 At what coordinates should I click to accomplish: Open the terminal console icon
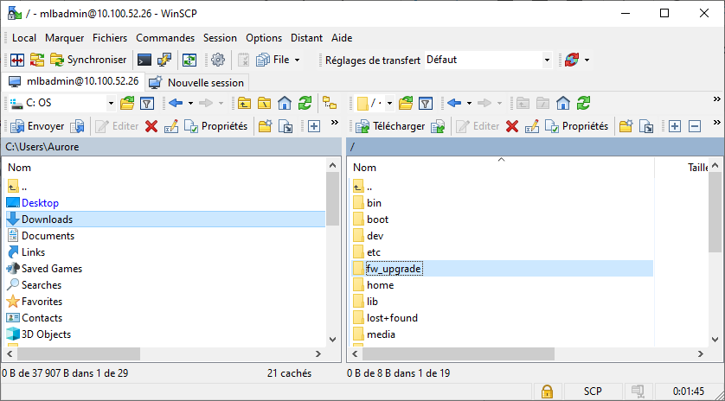pos(144,60)
